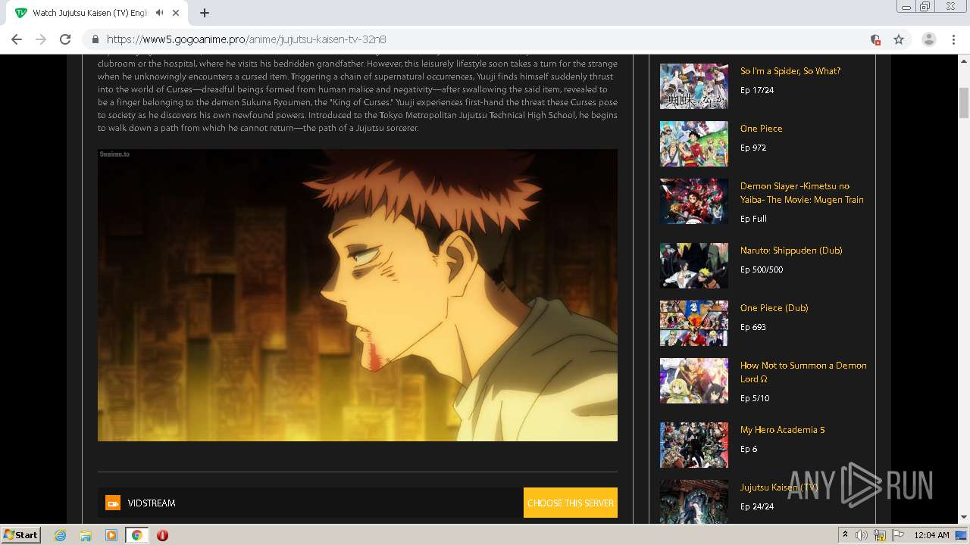Click the padlock site info icon
Viewport: 970px width, 545px height.
pyautogui.click(x=95, y=39)
